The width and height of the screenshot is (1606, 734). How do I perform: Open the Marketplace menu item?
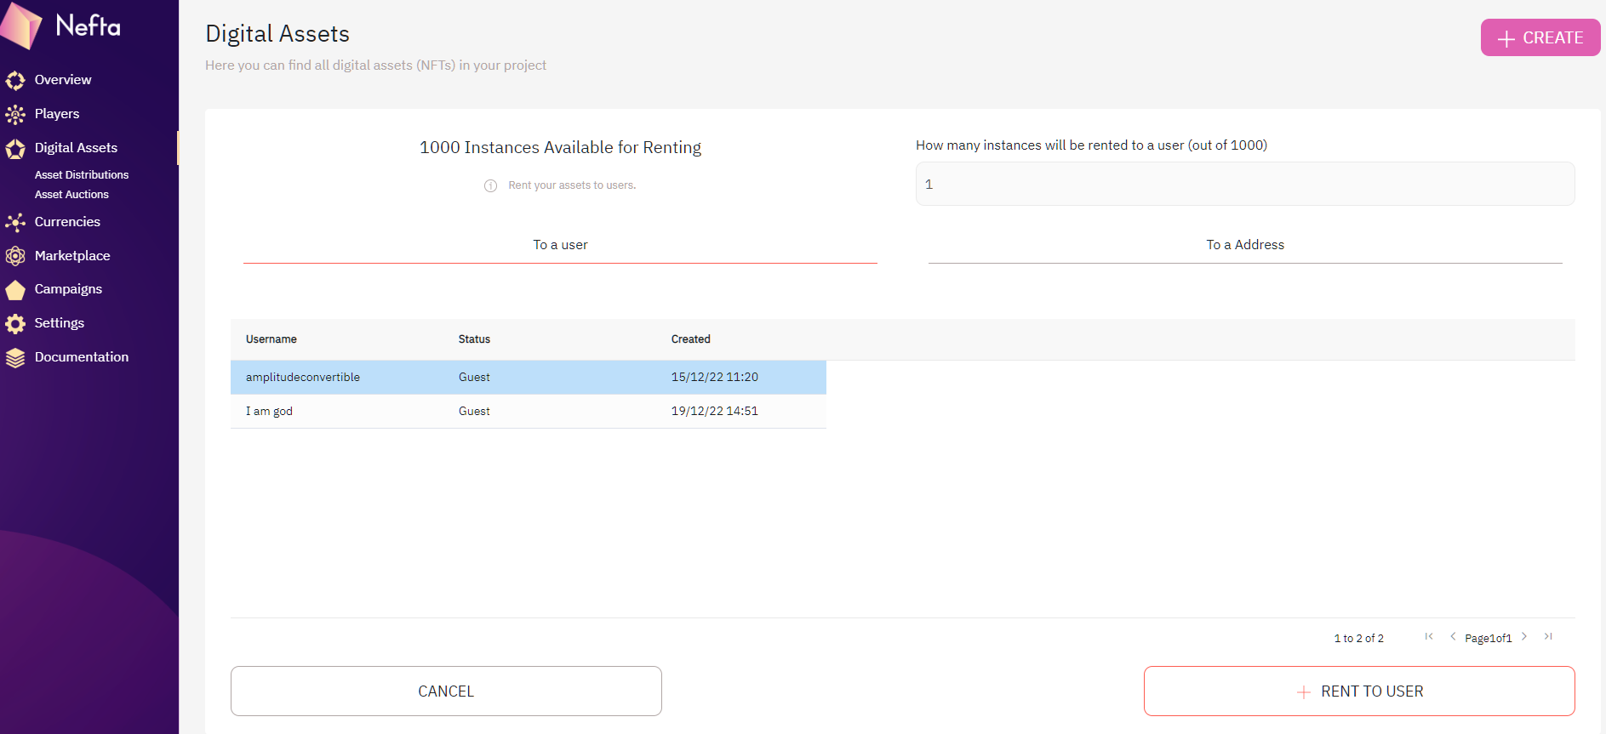pyautogui.click(x=72, y=256)
